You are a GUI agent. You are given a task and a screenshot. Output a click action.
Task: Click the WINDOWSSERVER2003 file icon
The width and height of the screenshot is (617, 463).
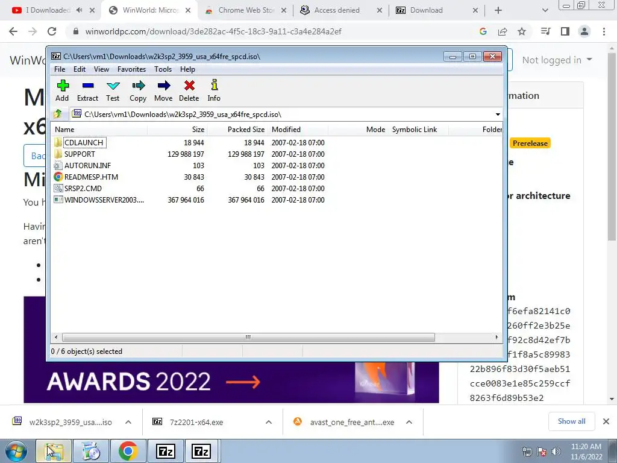pyautogui.click(x=58, y=200)
